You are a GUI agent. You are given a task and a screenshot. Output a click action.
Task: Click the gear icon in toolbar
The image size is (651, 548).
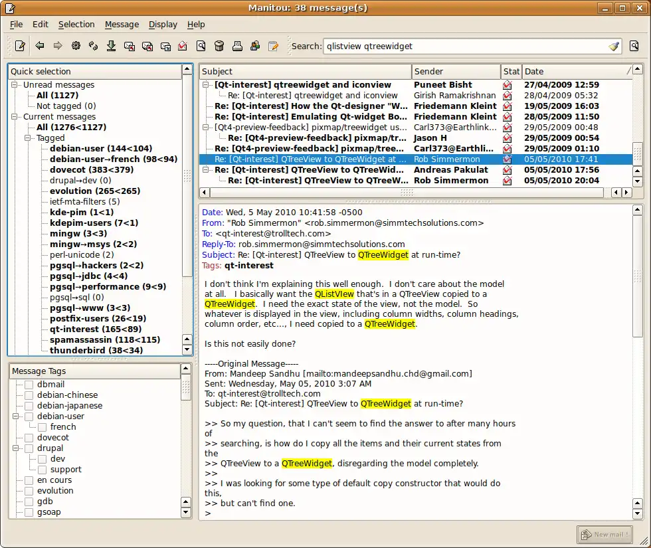coord(76,46)
